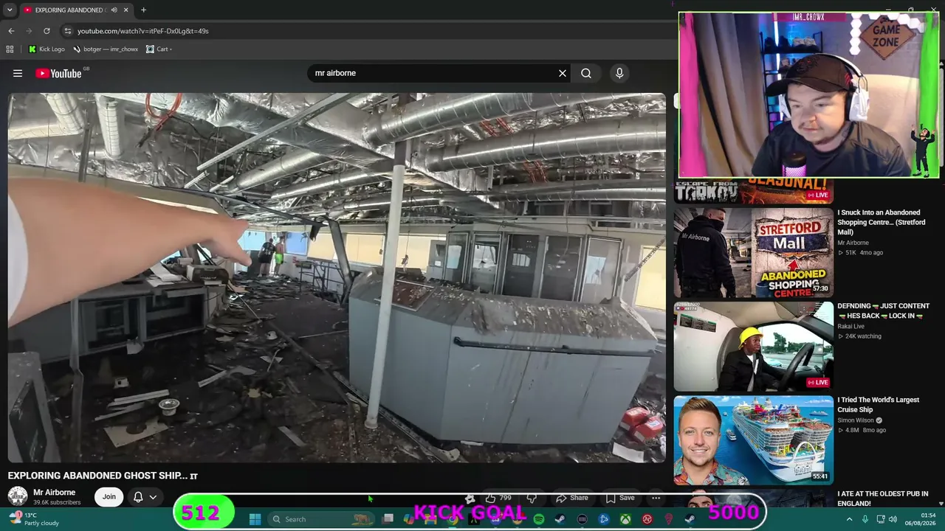The width and height of the screenshot is (945, 531).
Task: Like the video with 799 likes
Action: (x=498, y=498)
